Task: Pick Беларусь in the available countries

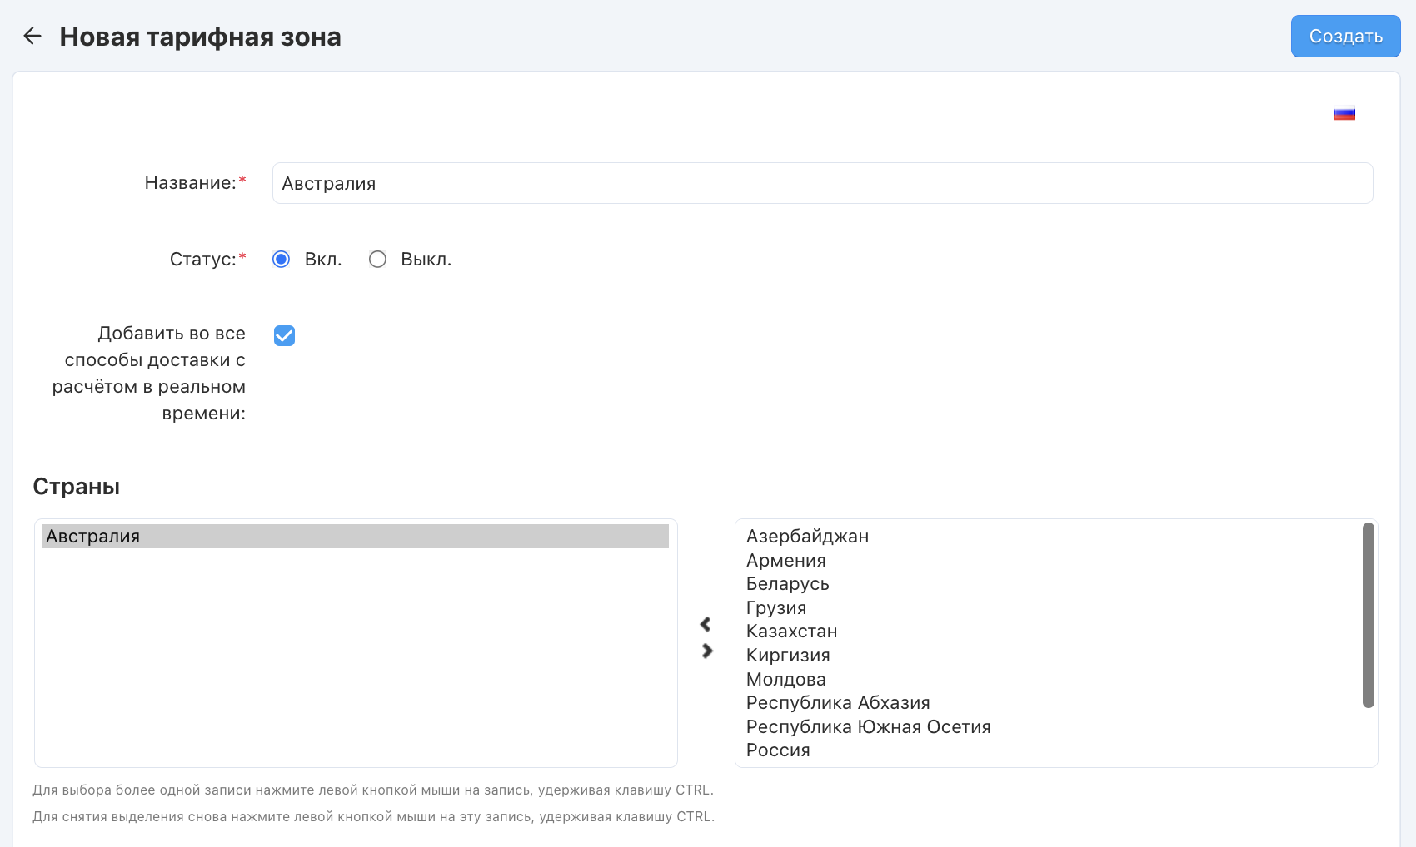Action: (787, 584)
